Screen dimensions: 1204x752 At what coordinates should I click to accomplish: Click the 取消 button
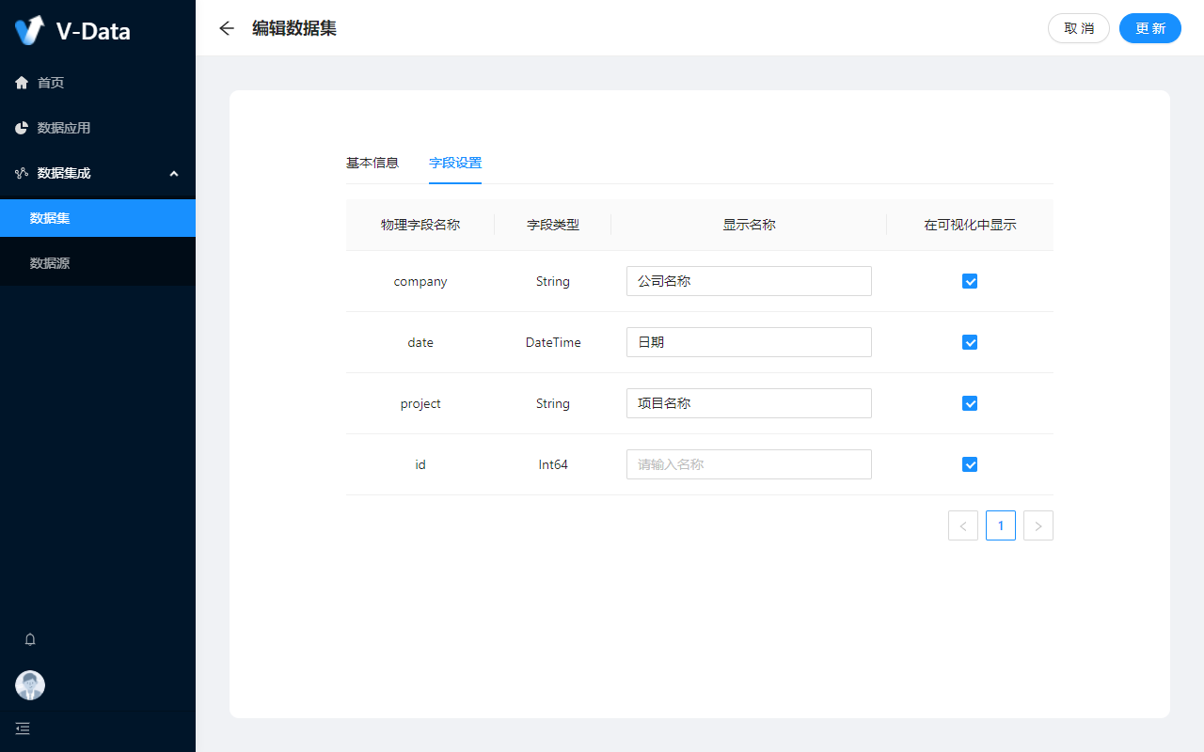pyautogui.click(x=1078, y=28)
